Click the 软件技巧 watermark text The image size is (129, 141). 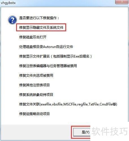point(110,131)
